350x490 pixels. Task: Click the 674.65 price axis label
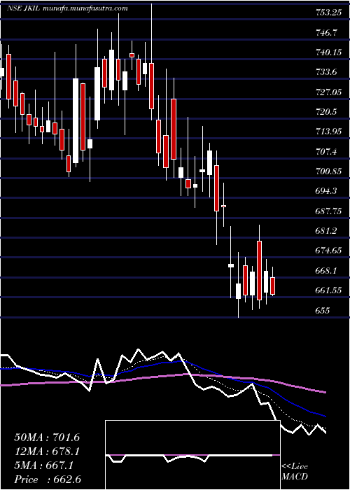tap(328, 251)
